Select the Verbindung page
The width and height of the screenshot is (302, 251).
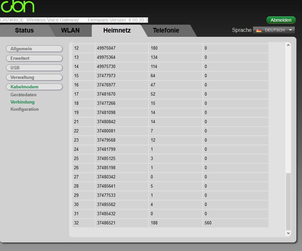[x=22, y=102]
